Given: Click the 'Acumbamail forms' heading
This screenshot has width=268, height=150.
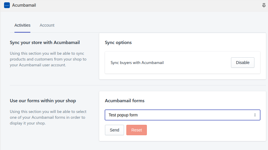Looking at the screenshot, I should point(125,101).
